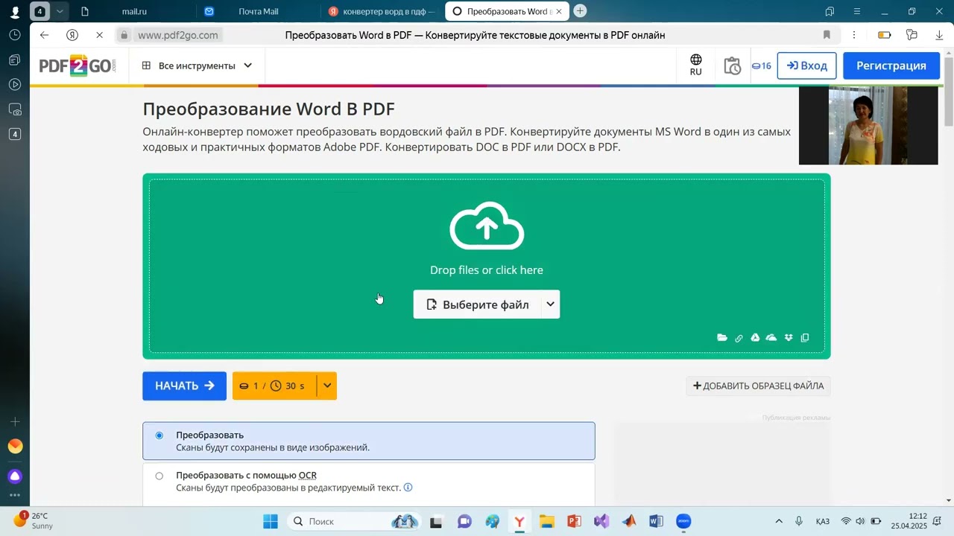Viewport: 954px width, 536px height.
Task: Click the Вход login button
Action: pyautogui.click(x=806, y=66)
